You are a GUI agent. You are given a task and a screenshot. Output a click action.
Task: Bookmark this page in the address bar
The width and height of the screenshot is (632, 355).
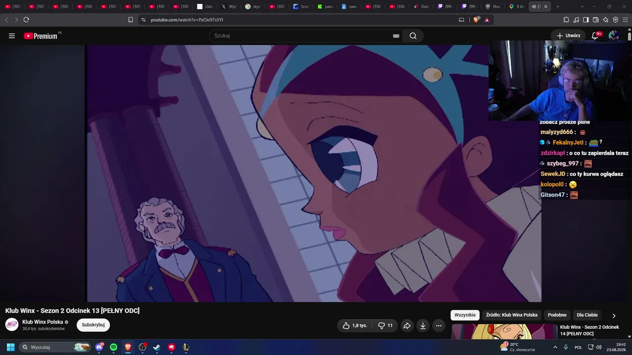click(x=130, y=20)
